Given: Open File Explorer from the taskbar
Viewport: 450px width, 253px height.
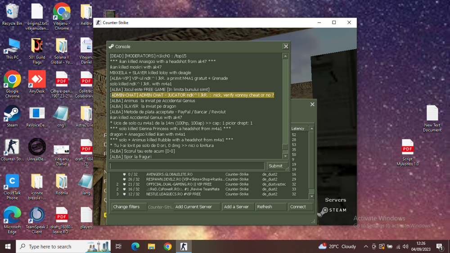Looking at the screenshot, I should coord(152,247).
